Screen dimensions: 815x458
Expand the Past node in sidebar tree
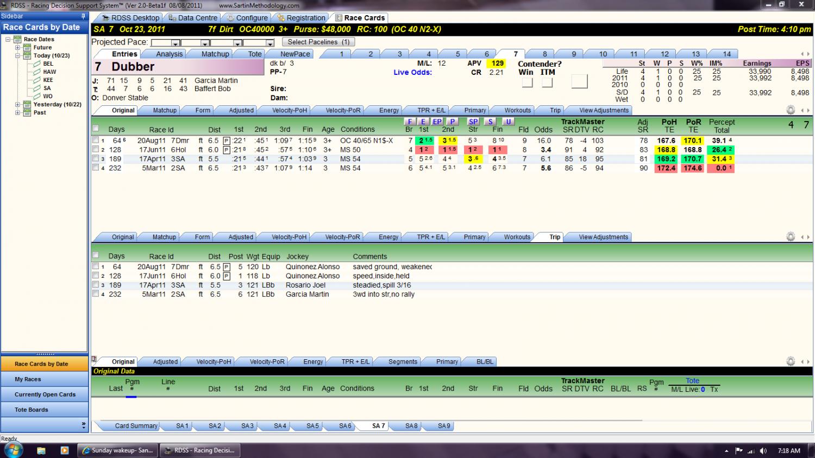point(18,112)
